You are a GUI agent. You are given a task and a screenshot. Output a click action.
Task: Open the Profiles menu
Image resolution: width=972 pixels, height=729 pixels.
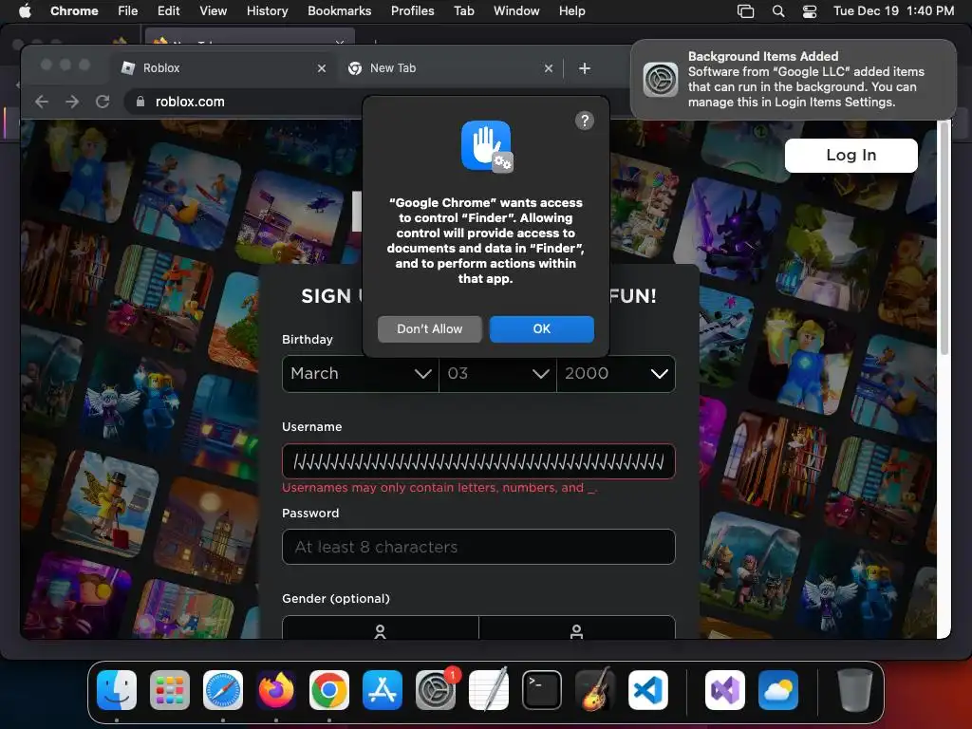412,11
